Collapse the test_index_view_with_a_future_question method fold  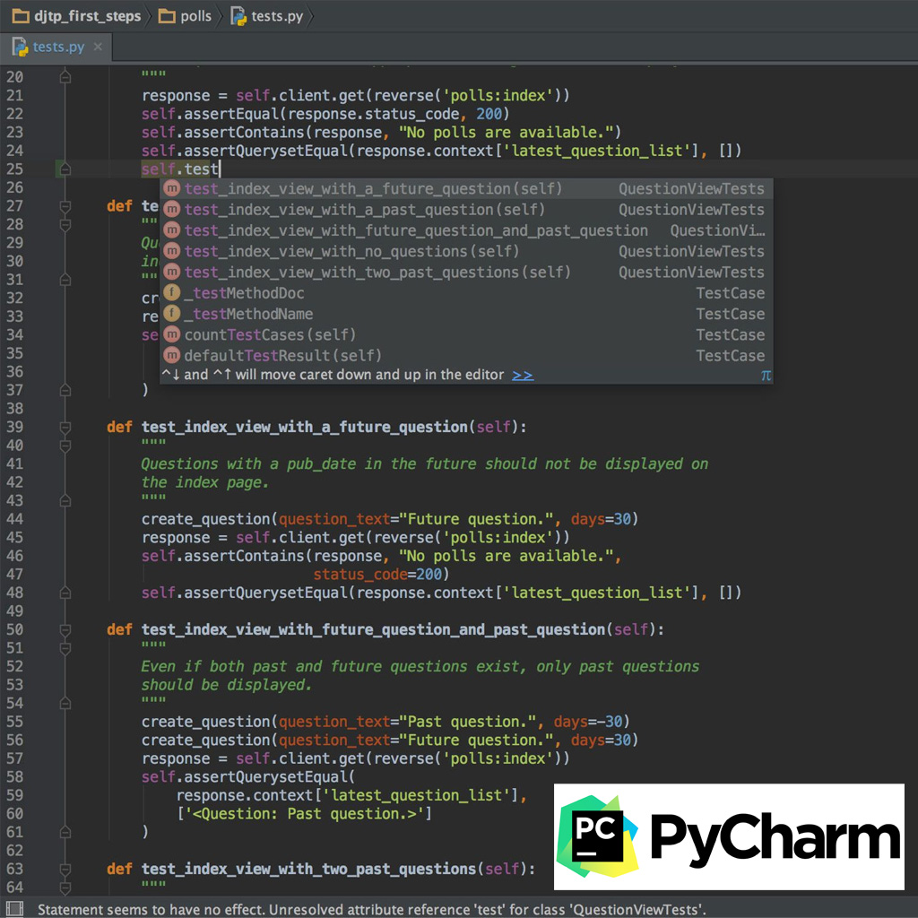pyautogui.click(x=65, y=428)
